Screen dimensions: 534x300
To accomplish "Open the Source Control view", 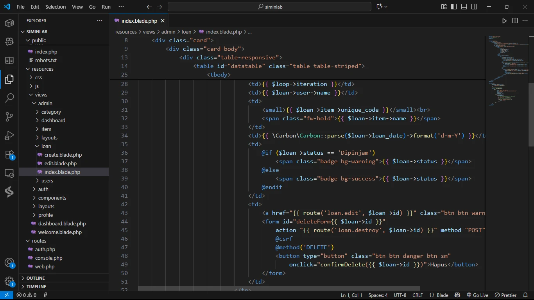I will pyautogui.click(x=9, y=116).
